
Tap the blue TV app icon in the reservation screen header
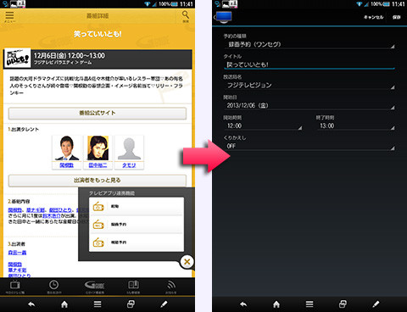coord(224,17)
